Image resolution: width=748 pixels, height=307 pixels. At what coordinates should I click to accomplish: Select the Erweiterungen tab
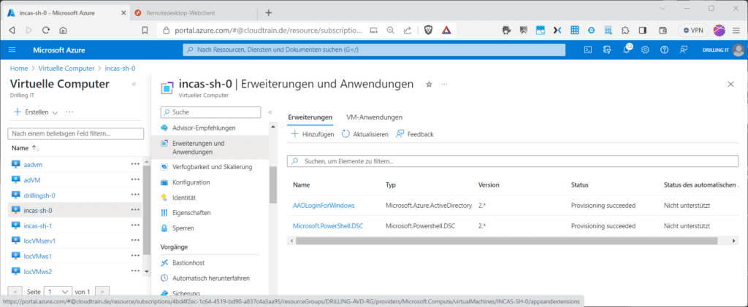point(310,117)
